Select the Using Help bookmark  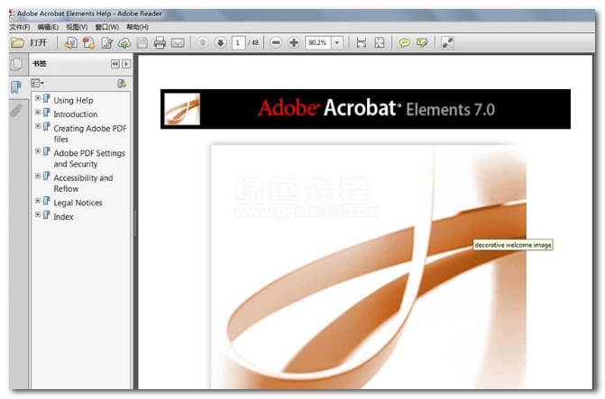73,100
